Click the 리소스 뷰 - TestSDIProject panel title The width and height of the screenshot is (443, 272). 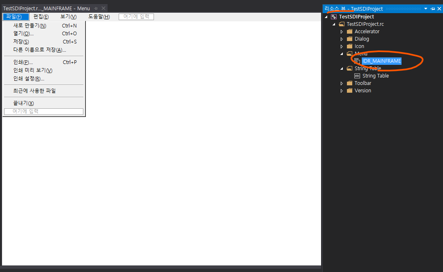click(x=353, y=9)
